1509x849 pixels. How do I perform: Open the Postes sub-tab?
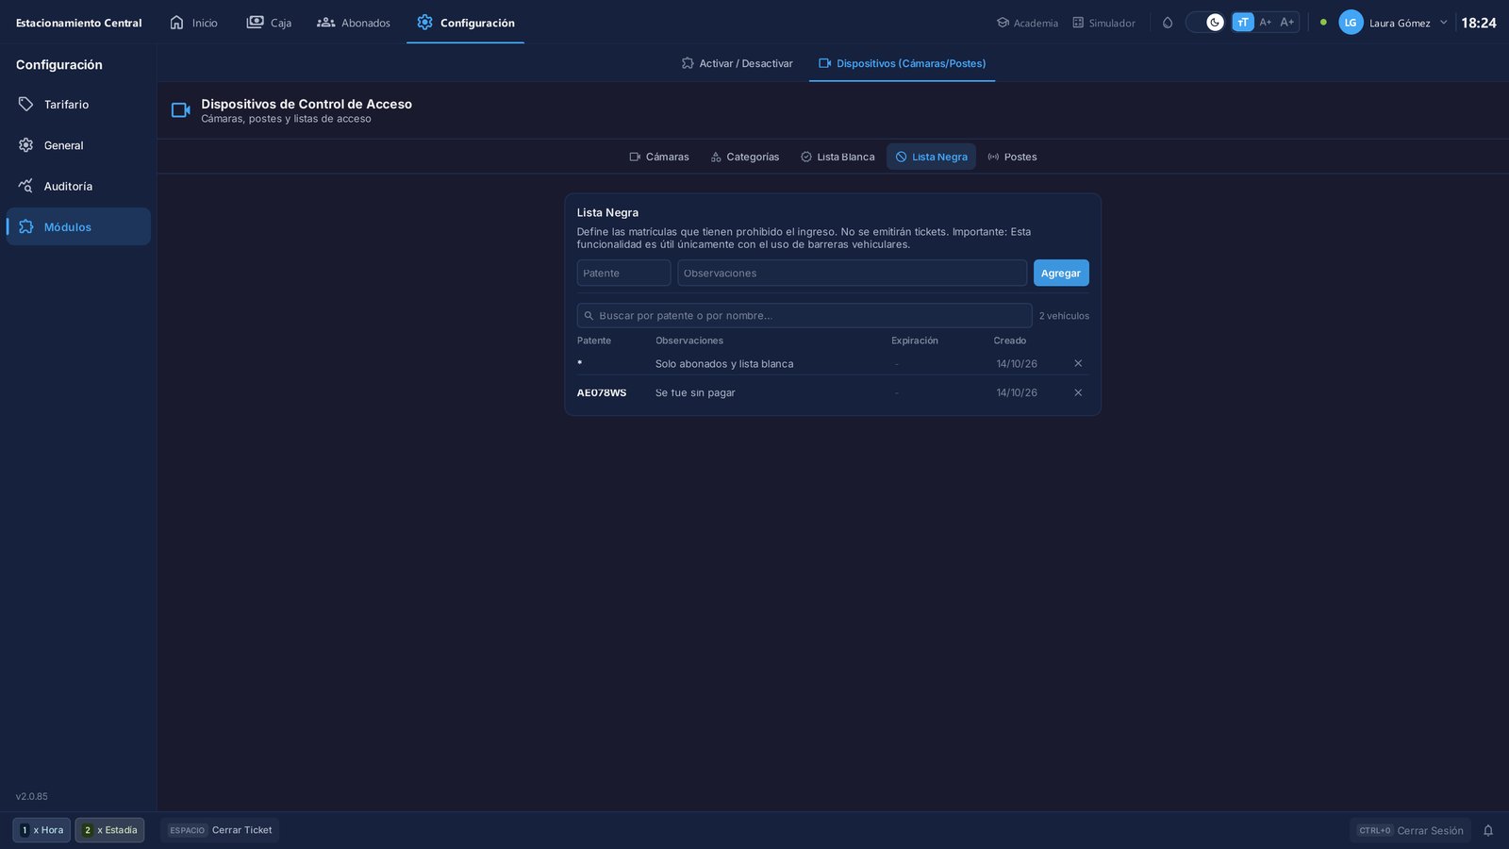tap(1012, 157)
